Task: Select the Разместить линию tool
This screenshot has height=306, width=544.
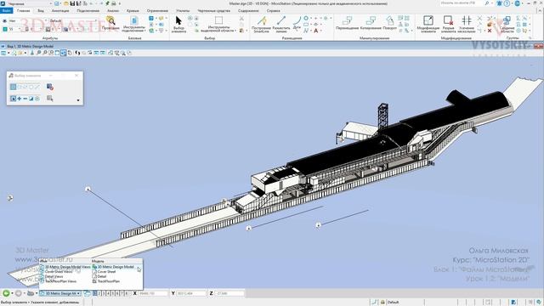Action: (x=281, y=25)
